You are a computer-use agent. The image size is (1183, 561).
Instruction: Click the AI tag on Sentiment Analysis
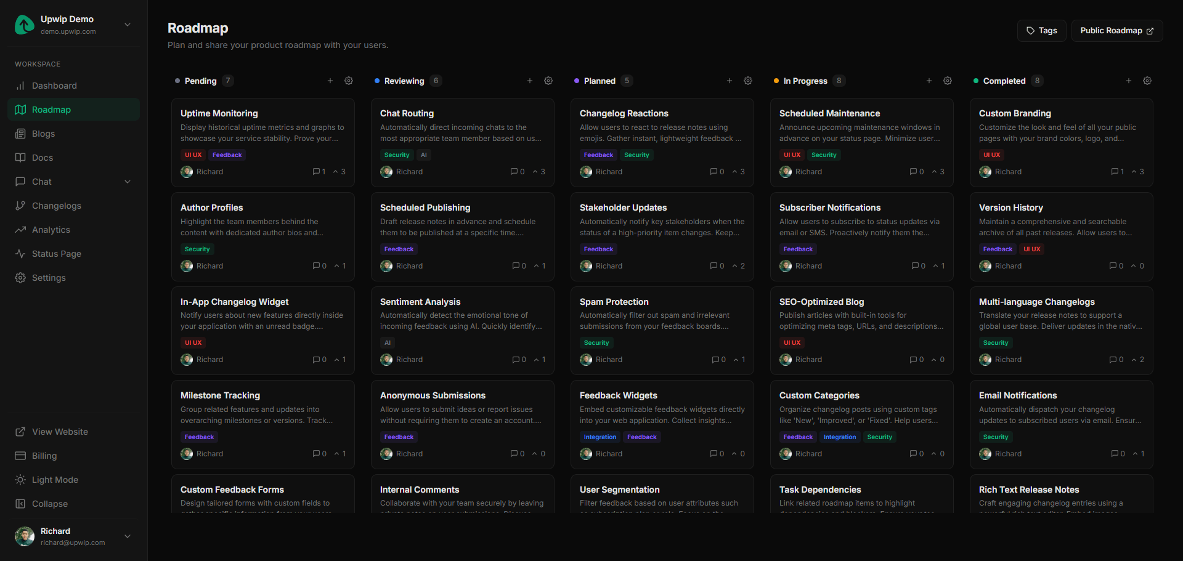pyautogui.click(x=388, y=343)
